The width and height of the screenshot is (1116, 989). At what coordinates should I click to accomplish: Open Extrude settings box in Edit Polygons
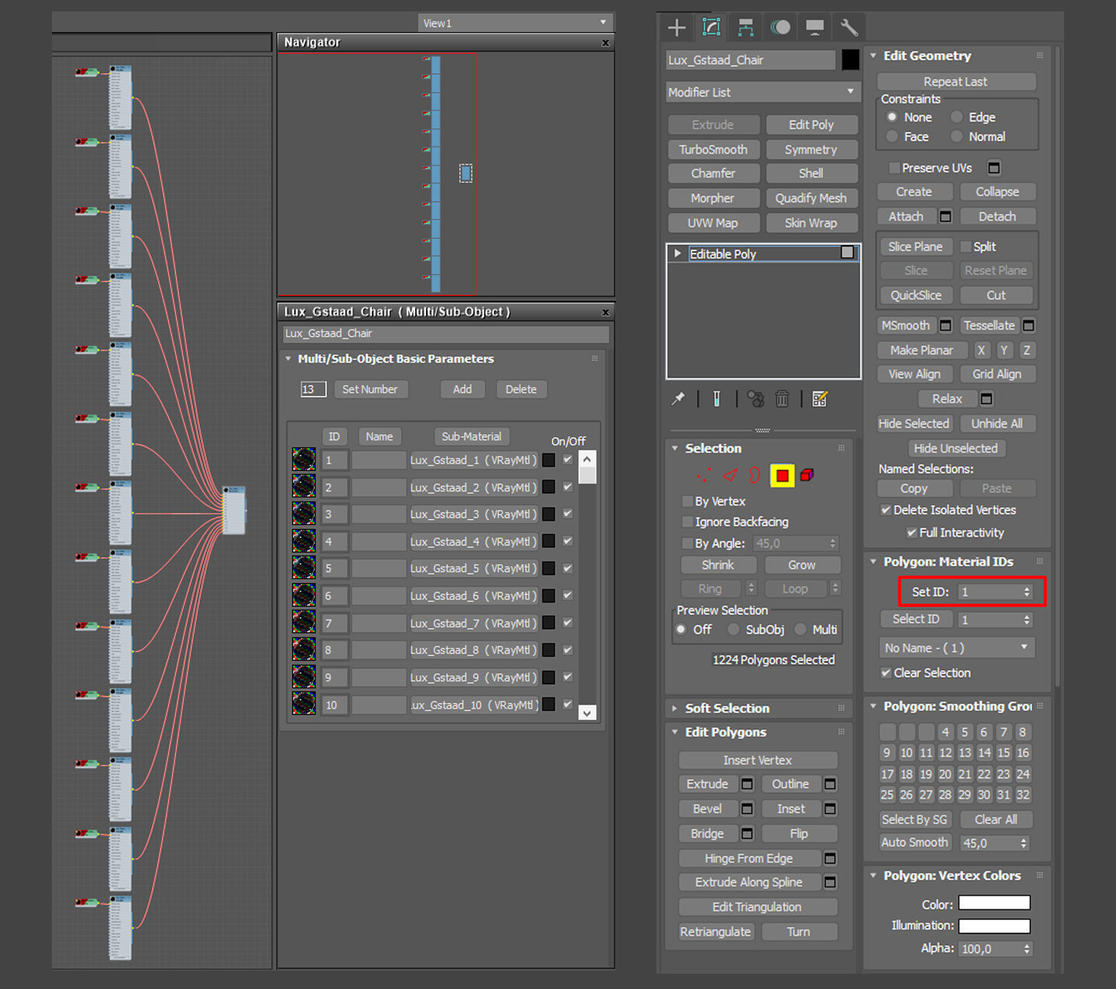(747, 784)
